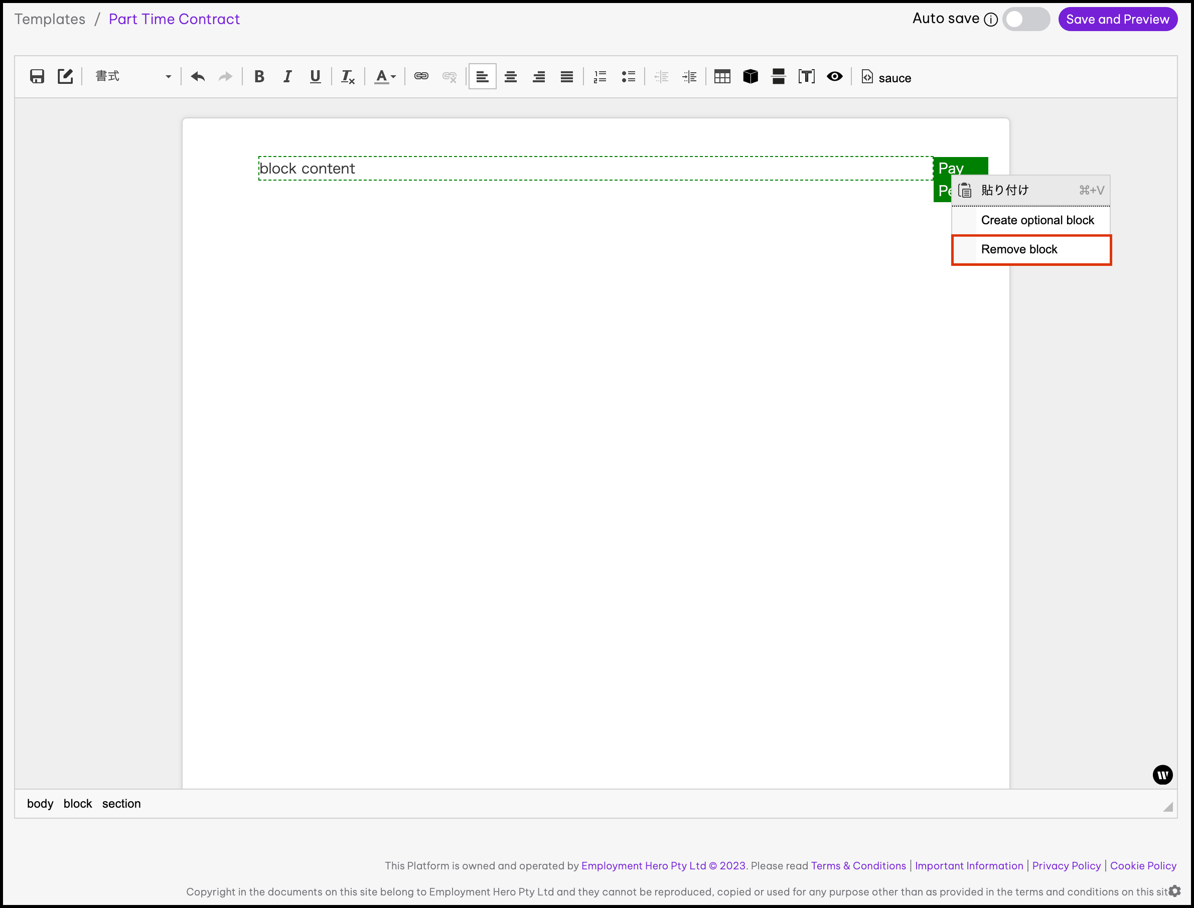Insert a link with chain icon

point(421,77)
